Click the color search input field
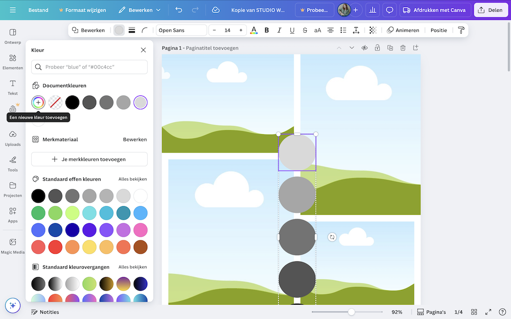The width and height of the screenshot is (511, 319). click(x=89, y=67)
